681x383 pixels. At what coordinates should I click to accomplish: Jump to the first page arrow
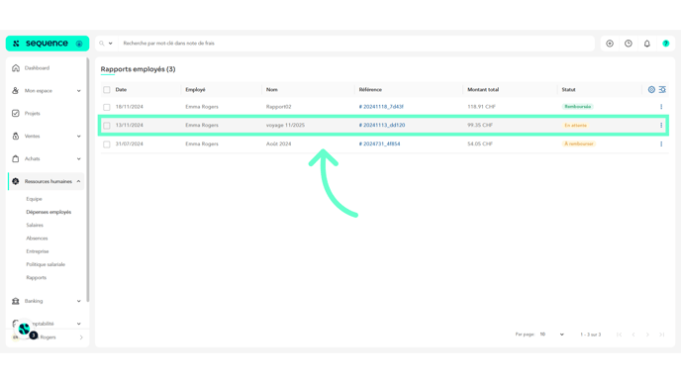click(x=620, y=335)
